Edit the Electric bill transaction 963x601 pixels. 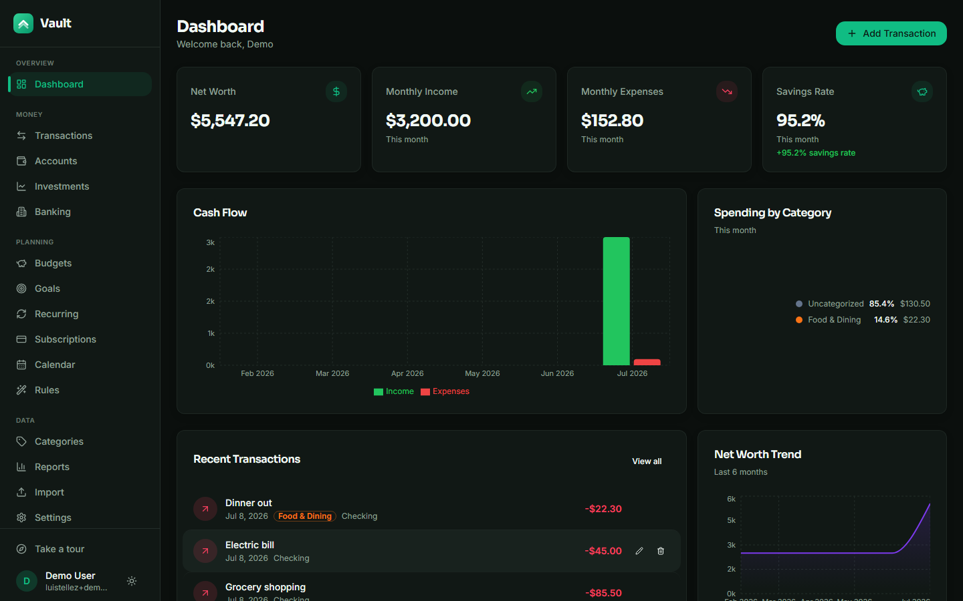point(639,551)
